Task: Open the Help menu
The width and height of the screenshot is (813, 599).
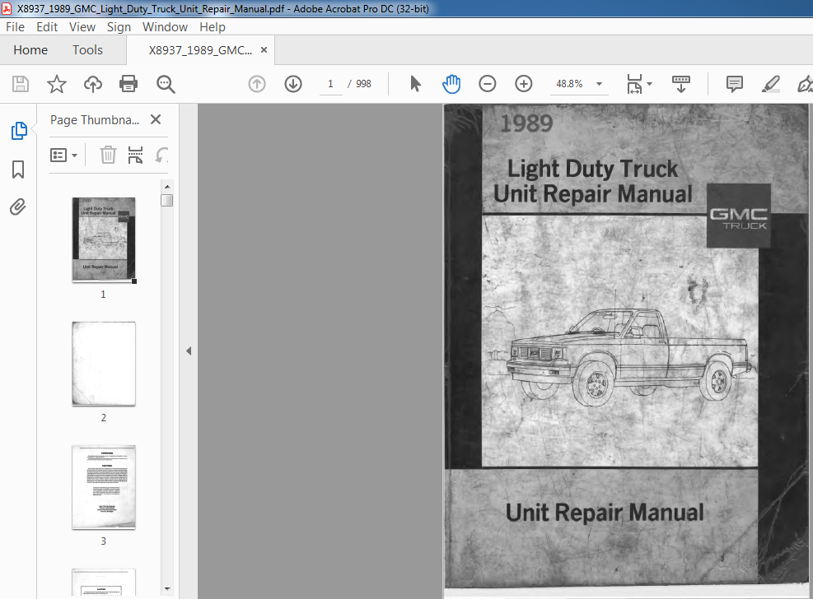Action: coord(212,27)
